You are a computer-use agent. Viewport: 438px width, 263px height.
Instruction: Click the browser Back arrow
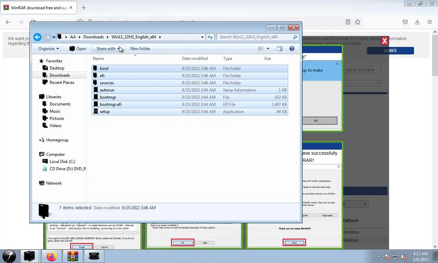point(8,22)
